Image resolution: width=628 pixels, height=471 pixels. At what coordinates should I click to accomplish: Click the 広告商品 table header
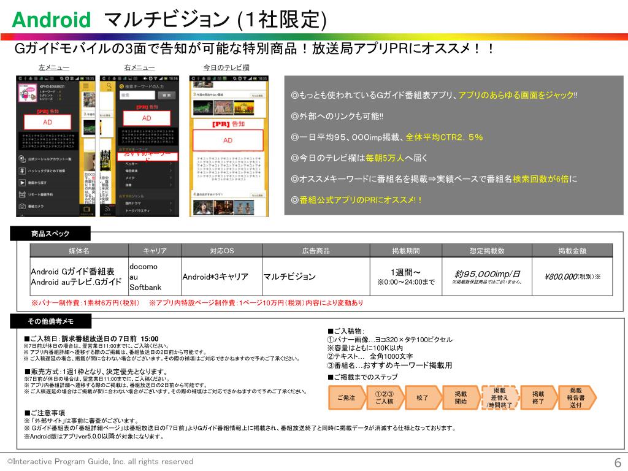(316, 251)
